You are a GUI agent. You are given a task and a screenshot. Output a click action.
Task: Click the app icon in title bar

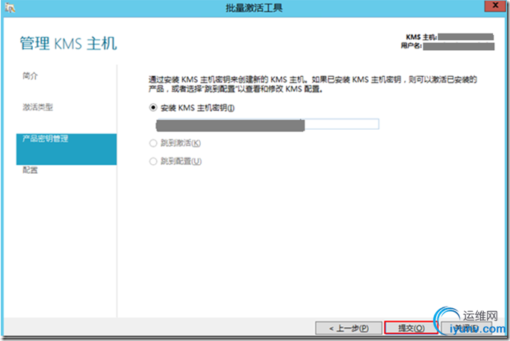tap(10, 7)
